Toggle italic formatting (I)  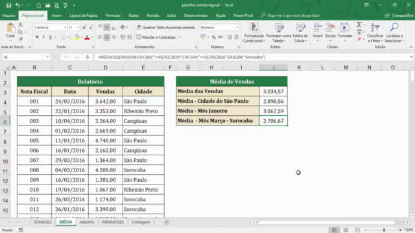pos(43,38)
